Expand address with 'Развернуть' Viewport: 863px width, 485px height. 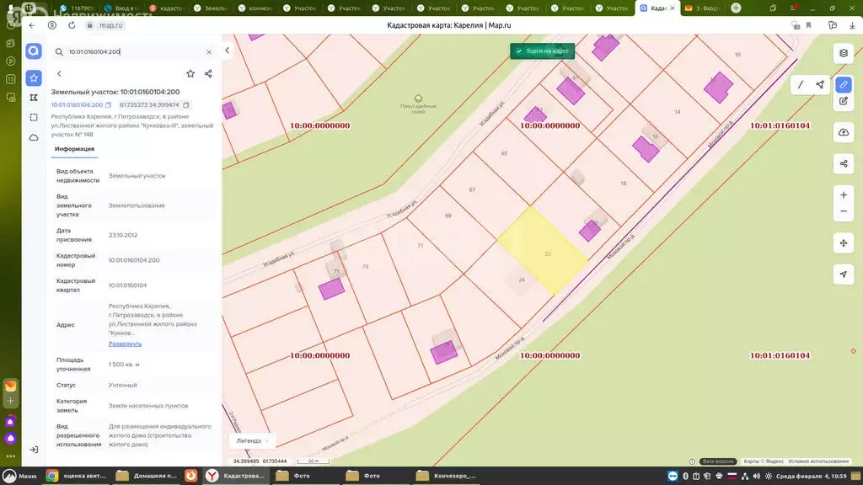tap(125, 344)
